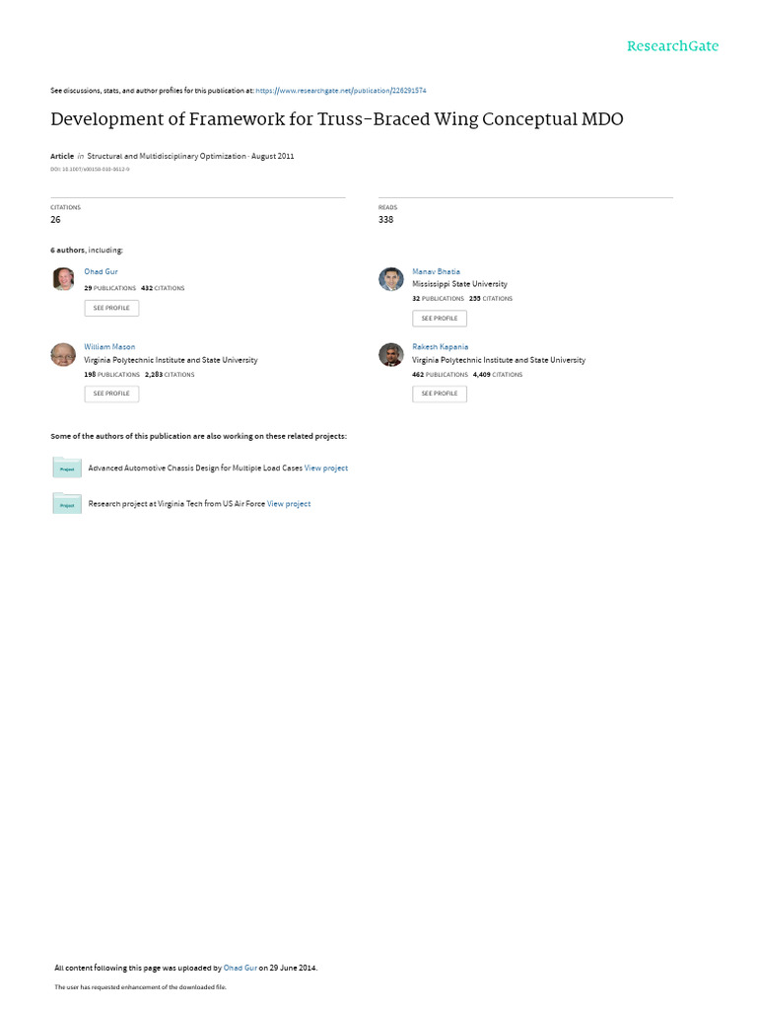Screen dimensions: 757x1010
Task: Click See Profile under Ohad Gur
Action: tap(111, 308)
